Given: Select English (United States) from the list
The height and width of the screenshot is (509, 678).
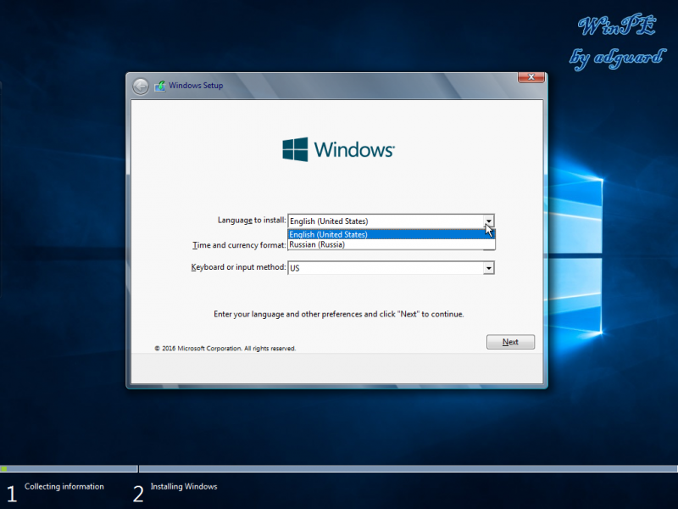Looking at the screenshot, I should click(x=392, y=234).
